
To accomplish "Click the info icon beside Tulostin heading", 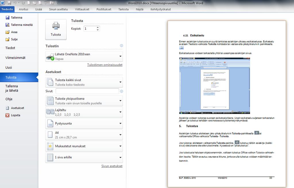I will pyautogui.click(x=121, y=46).
